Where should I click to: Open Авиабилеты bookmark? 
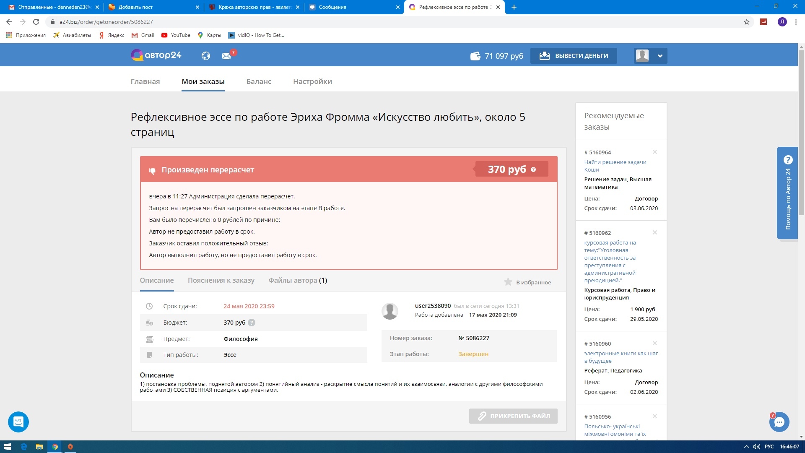tap(72, 35)
